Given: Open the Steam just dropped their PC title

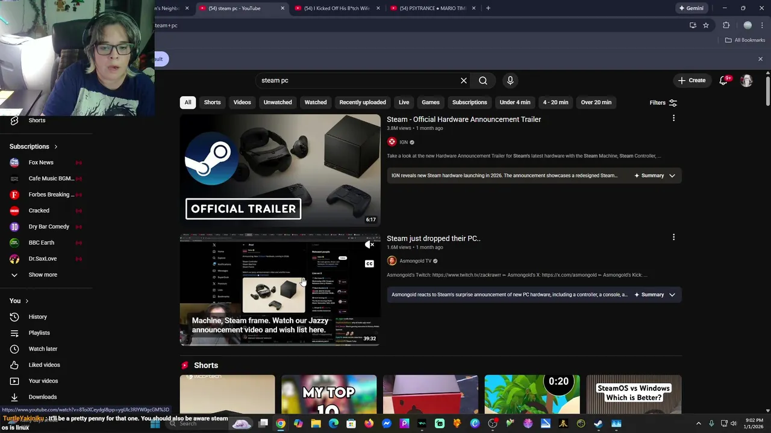Looking at the screenshot, I should tap(434, 239).
